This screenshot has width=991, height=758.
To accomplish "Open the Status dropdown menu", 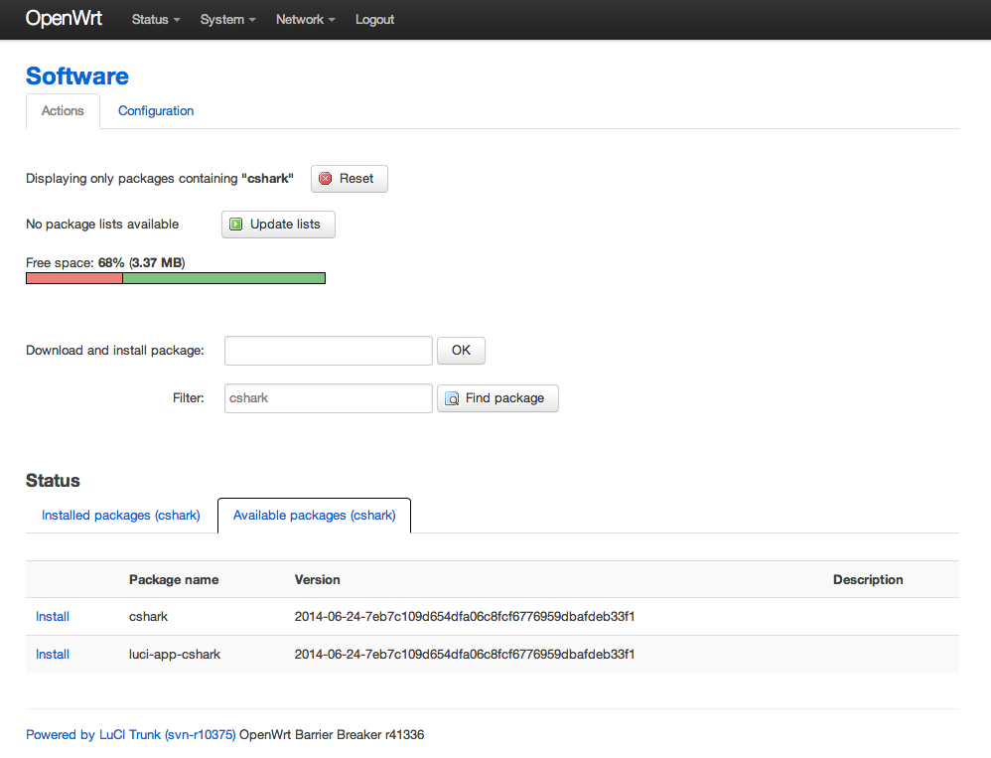I will click(x=156, y=20).
